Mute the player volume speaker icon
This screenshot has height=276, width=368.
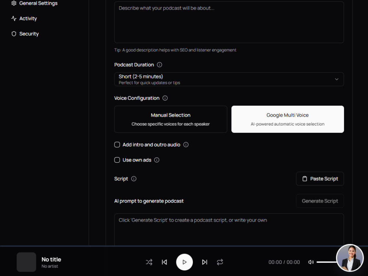(x=311, y=262)
